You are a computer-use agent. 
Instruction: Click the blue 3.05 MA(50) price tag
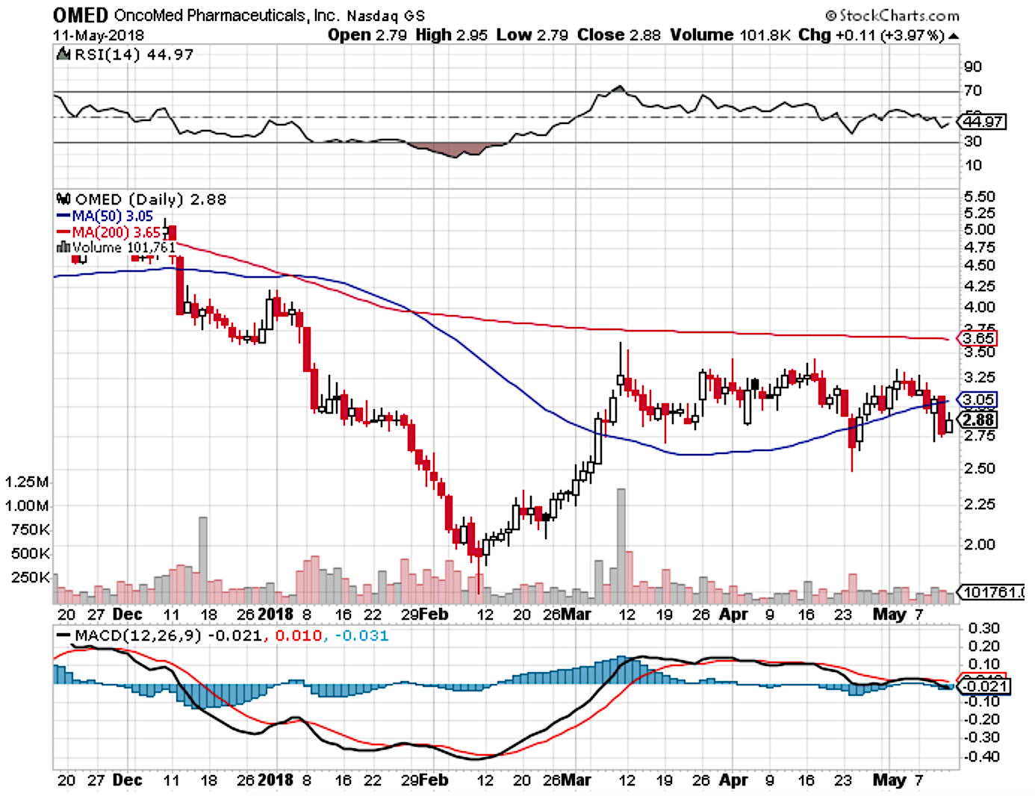coord(977,399)
